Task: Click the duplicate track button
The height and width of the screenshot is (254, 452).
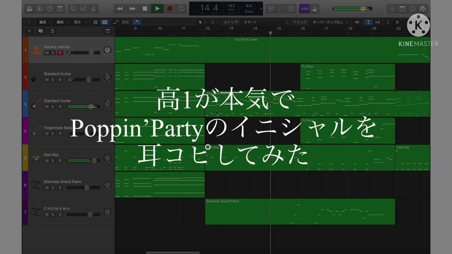Action: click(41, 31)
